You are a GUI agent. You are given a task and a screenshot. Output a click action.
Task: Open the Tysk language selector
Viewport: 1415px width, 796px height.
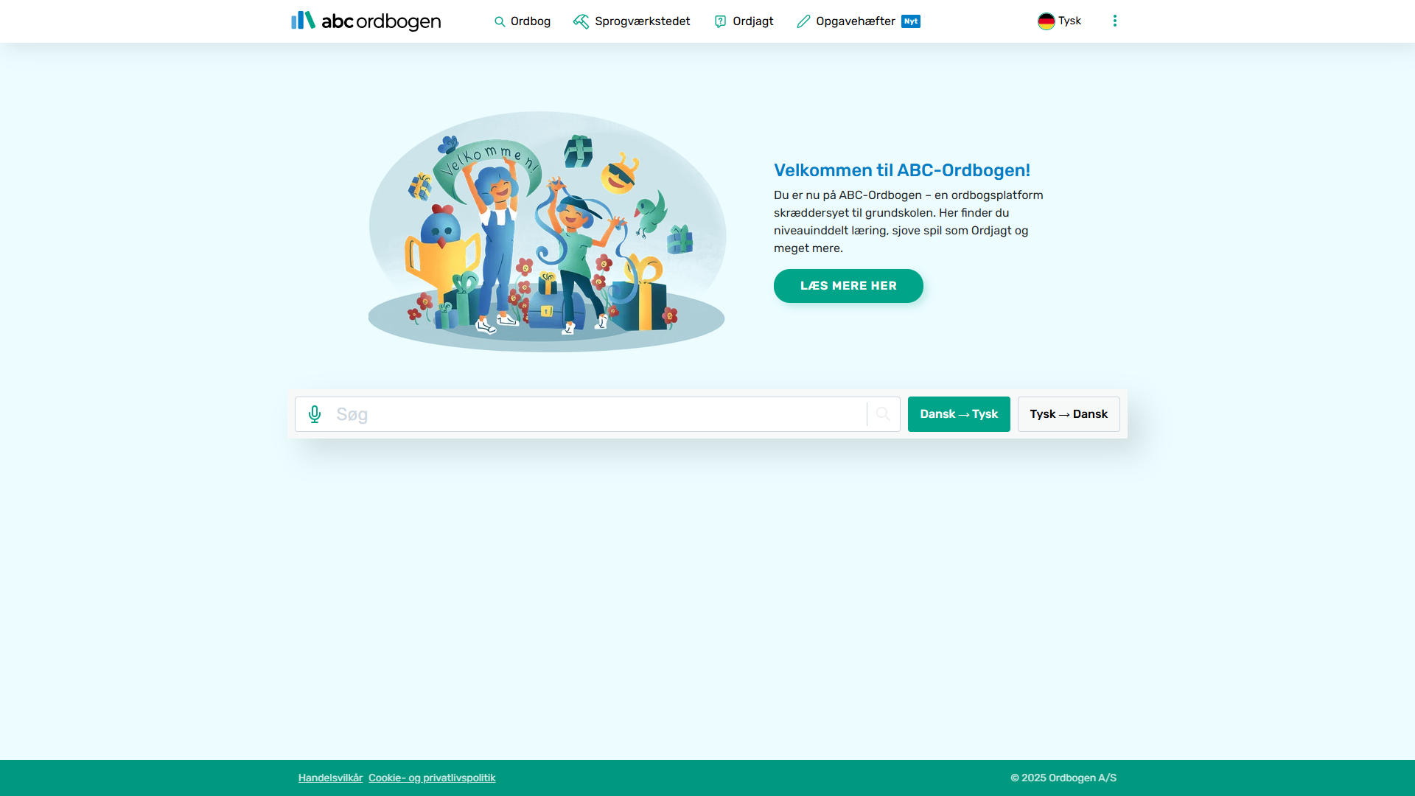point(1069,21)
